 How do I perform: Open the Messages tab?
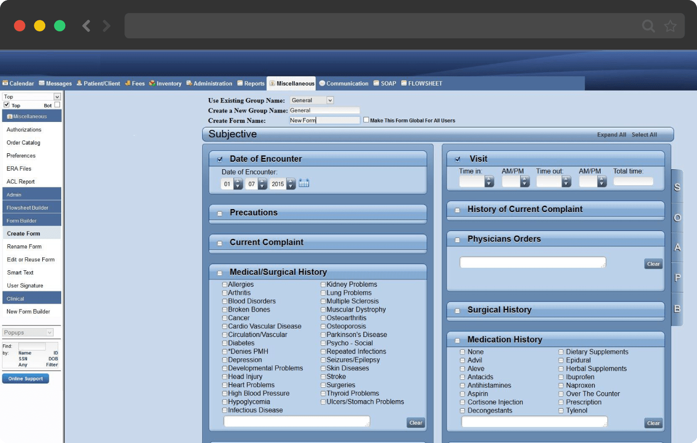(55, 83)
